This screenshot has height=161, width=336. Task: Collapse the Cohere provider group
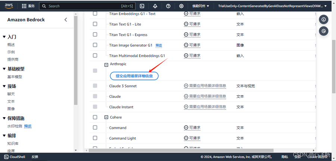pyautogui.click(x=106, y=117)
